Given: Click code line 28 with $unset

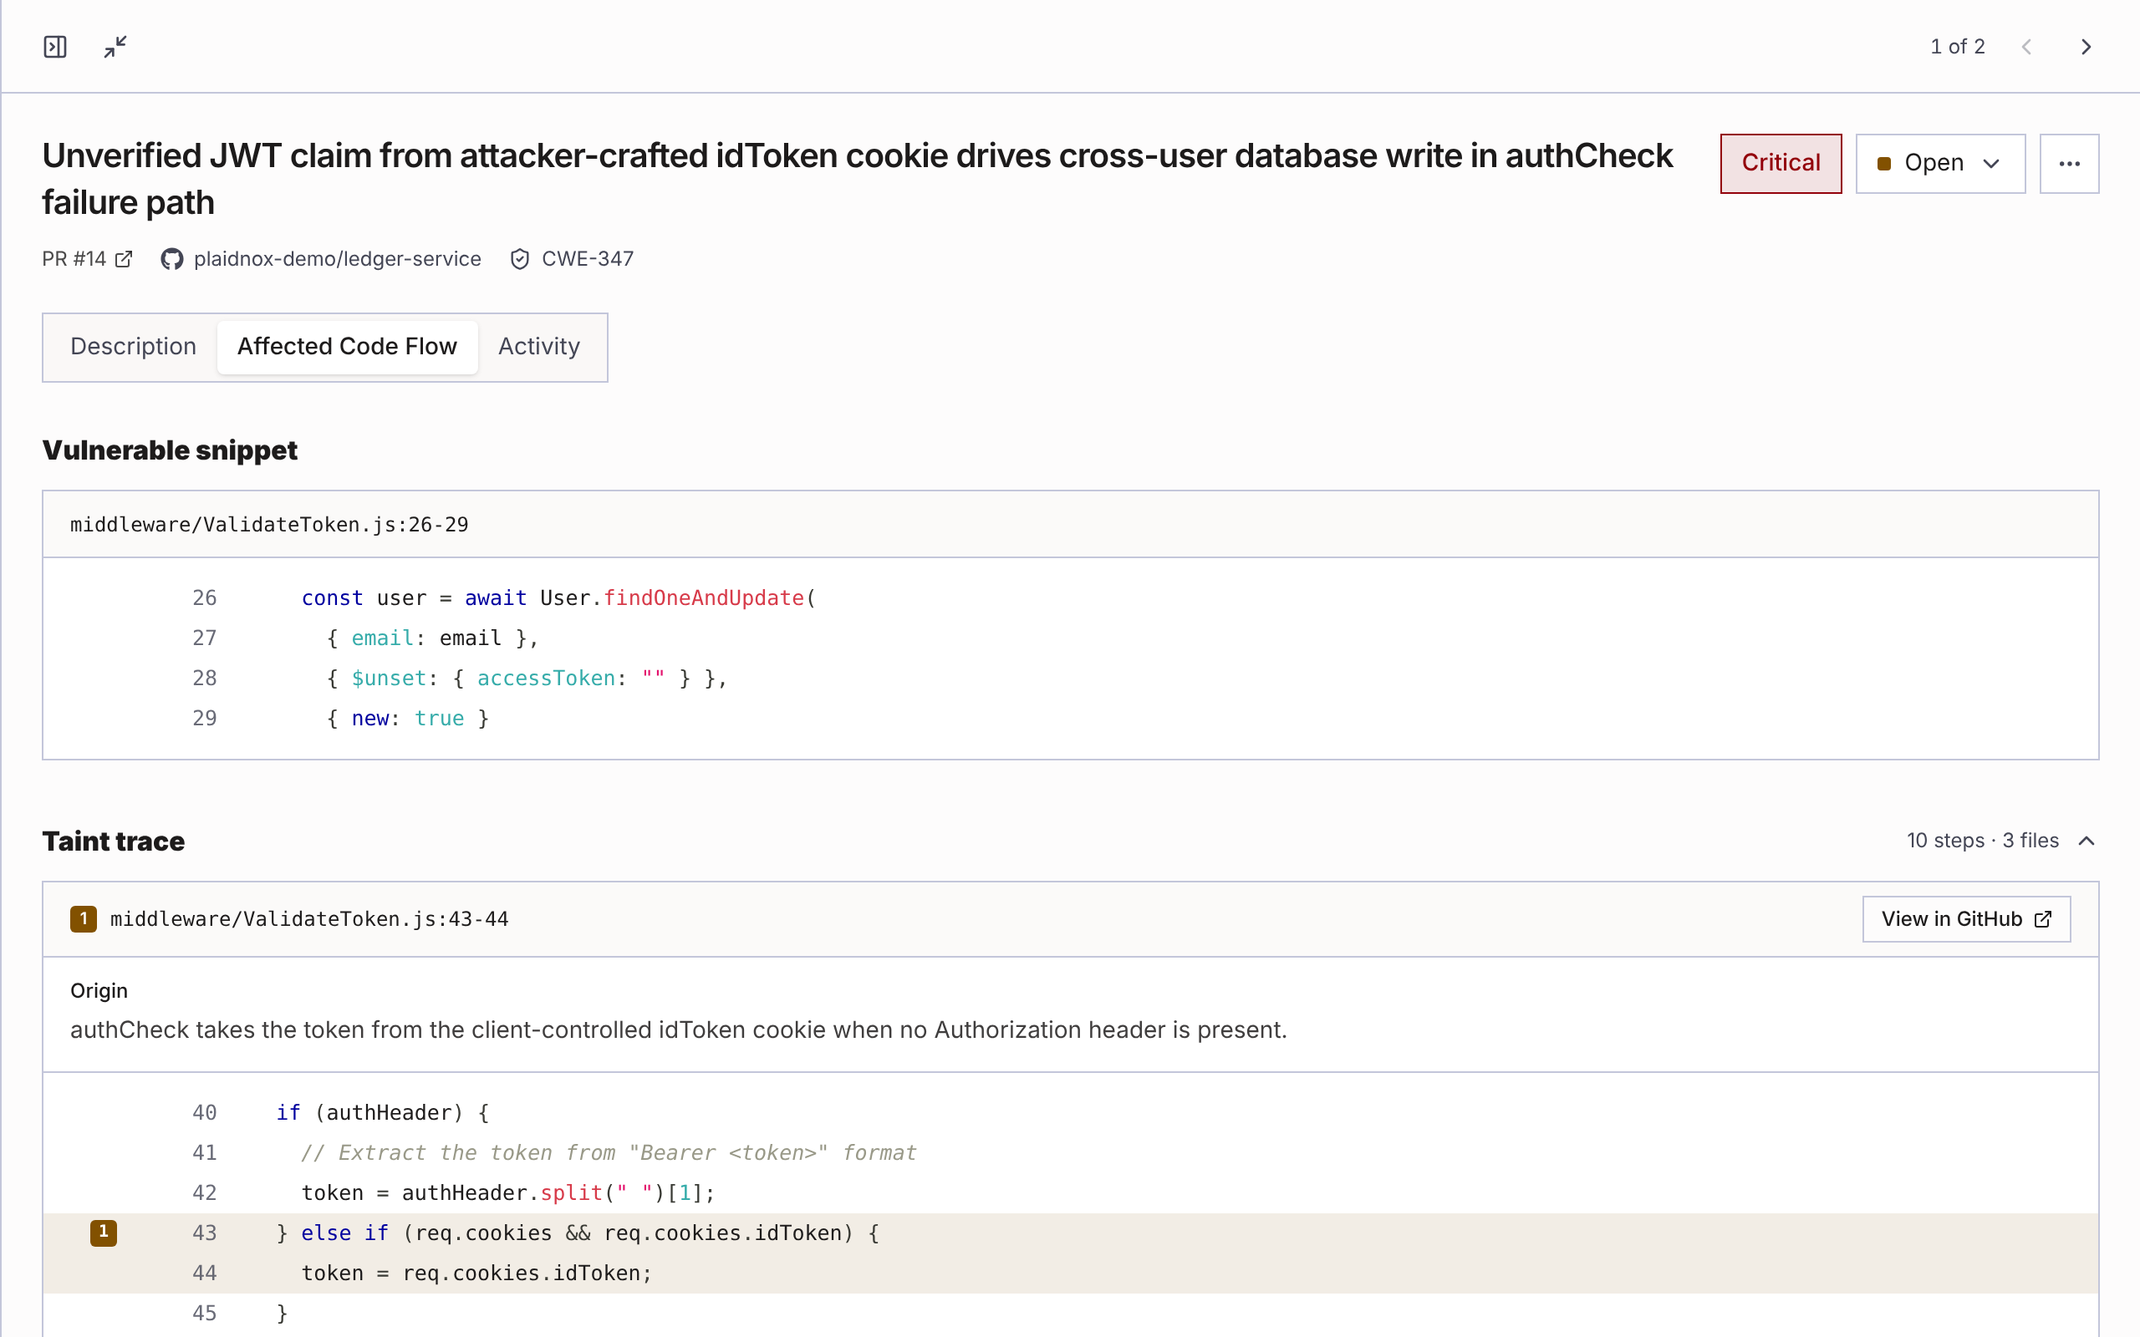Looking at the screenshot, I should pyautogui.click(x=1070, y=679).
